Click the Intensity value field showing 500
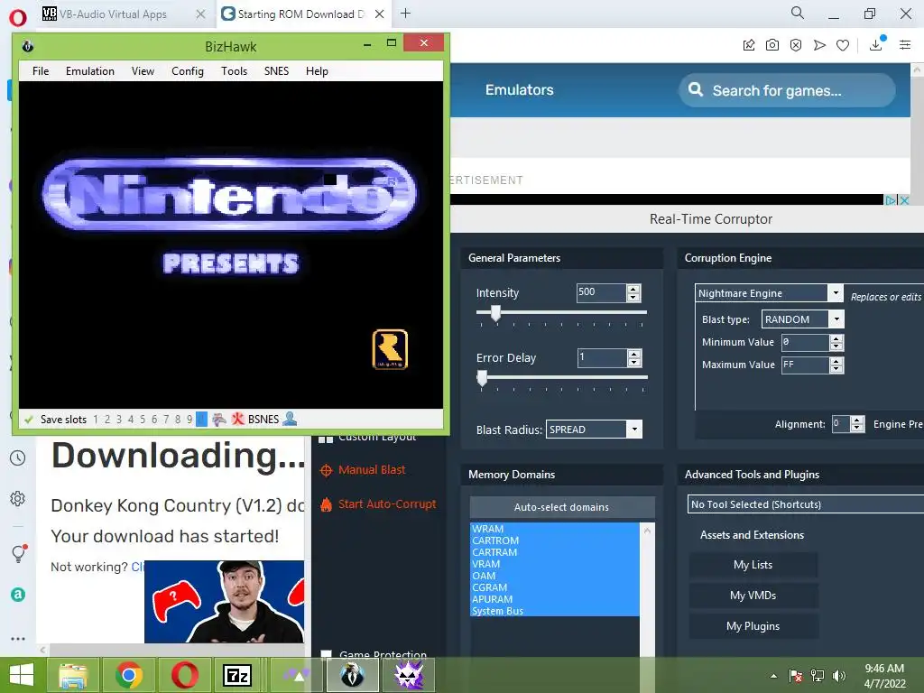The width and height of the screenshot is (924, 693). point(600,292)
